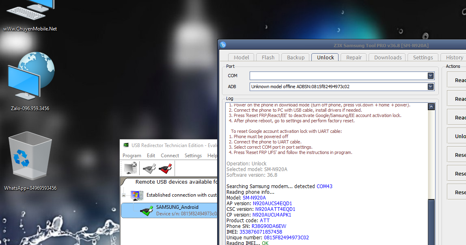Click the green USB device icon beside SAMSUNG_Android

point(147,210)
